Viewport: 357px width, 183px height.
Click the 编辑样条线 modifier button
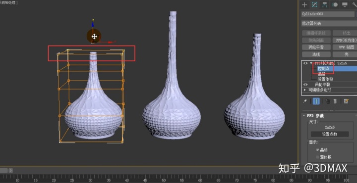click(x=316, y=33)
